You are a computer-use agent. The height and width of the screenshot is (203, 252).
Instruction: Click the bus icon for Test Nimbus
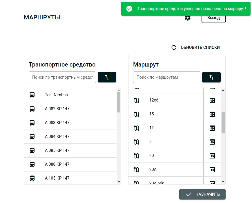pyautogui.click(x=32, y=95)
